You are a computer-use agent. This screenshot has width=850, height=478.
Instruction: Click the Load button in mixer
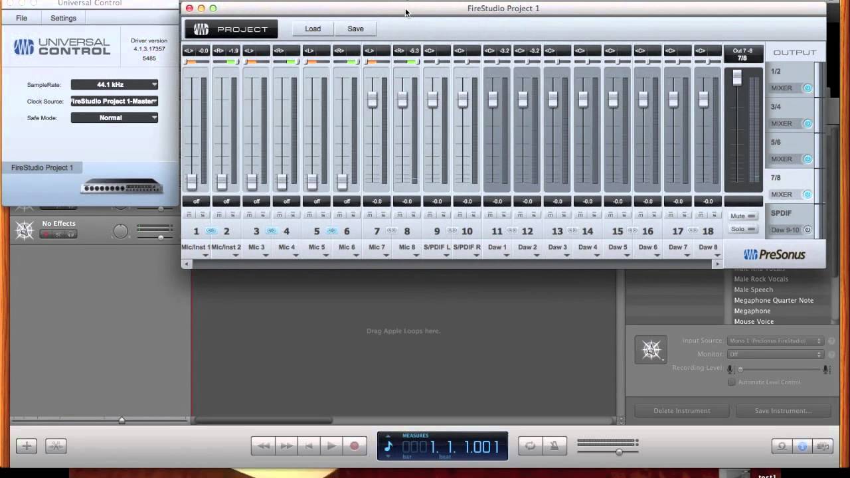[313, 29]
